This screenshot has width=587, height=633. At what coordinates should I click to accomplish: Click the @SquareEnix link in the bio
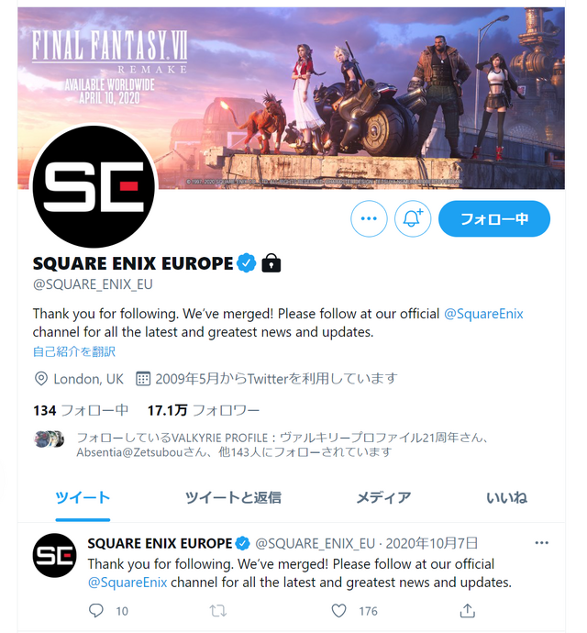(483, 314)
